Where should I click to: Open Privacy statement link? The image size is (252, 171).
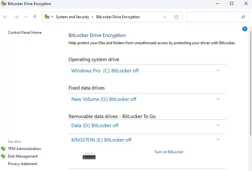[23, 164]
